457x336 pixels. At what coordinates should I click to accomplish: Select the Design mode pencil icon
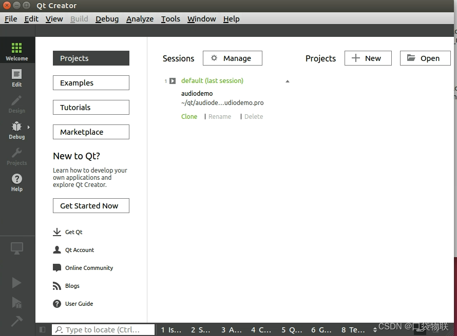click(16, 101)
